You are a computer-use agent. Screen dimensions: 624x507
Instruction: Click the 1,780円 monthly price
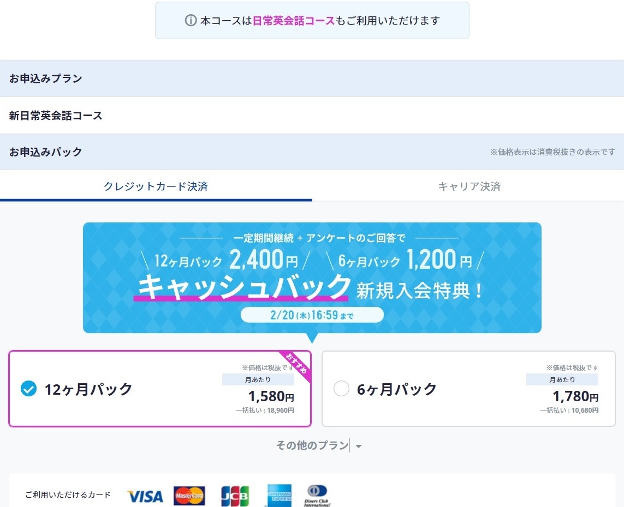pos(575,396)
